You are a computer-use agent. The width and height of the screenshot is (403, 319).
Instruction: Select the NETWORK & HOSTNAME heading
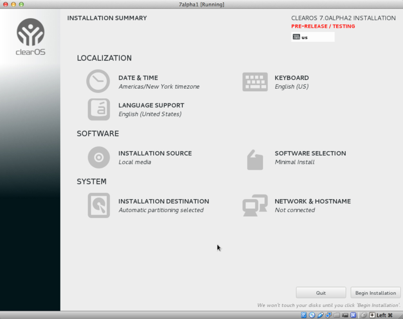pyautogui.click(x=312, y=201)
